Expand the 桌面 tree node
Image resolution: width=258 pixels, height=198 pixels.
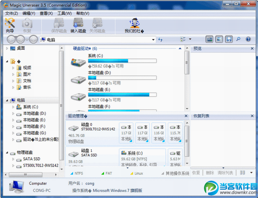coord(7,48)
